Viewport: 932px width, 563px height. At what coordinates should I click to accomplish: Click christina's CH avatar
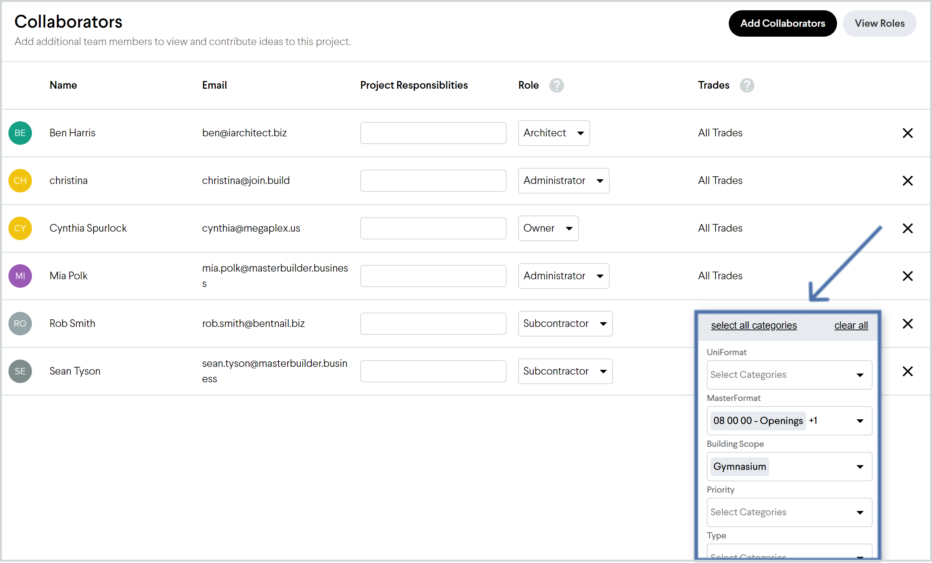click(20, 181)
